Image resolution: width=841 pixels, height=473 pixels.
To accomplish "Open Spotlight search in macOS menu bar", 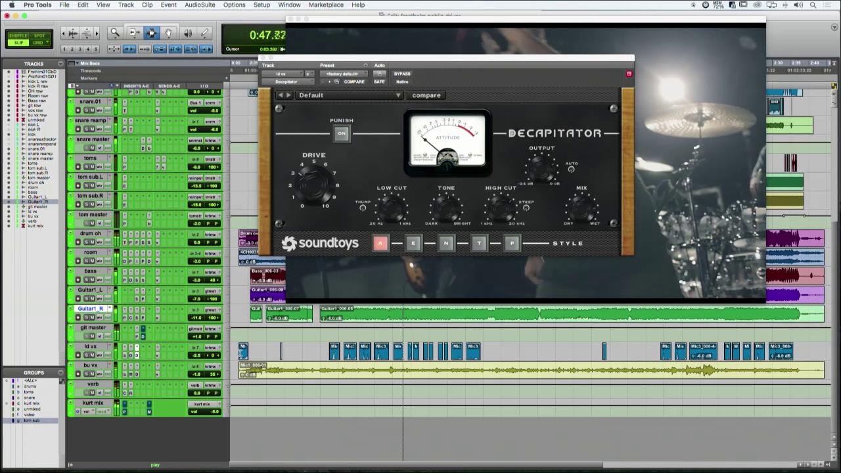I will click(x=814, y=5).
